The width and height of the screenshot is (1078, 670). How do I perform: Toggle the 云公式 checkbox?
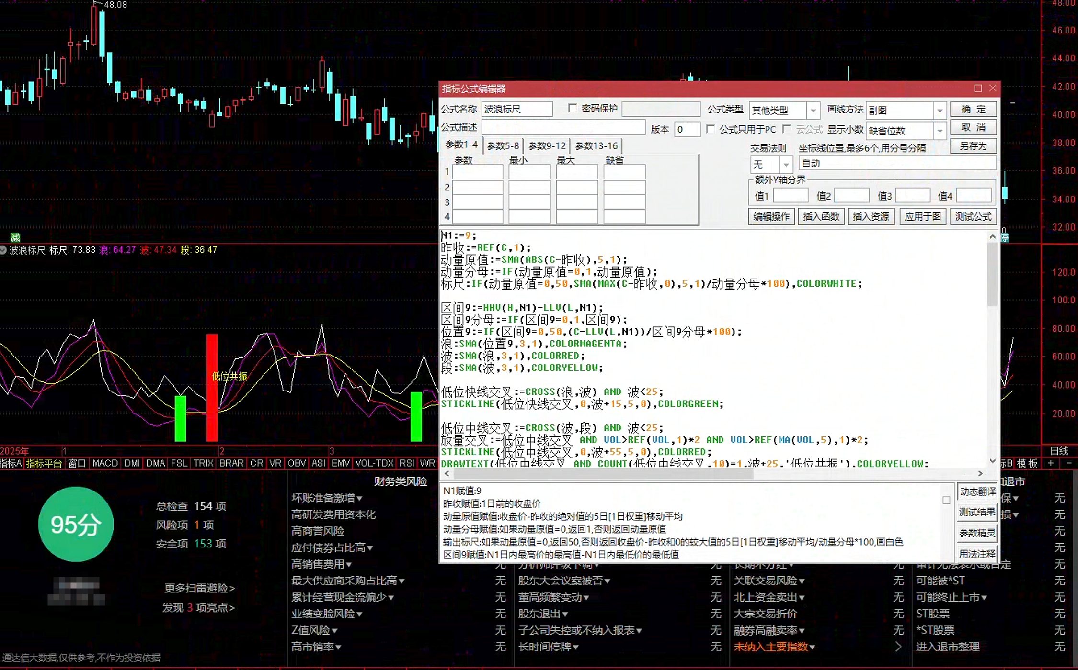[x=786, y=129]
